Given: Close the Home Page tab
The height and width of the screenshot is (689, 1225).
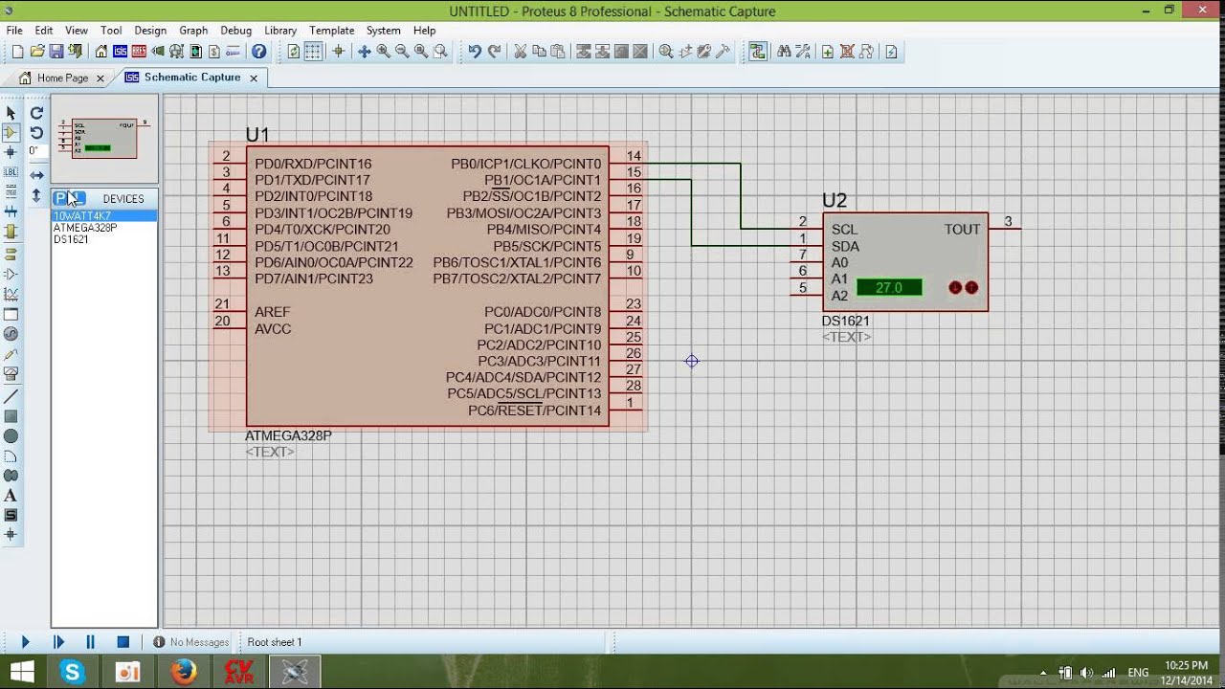Looking at the screenshot, I should click(100, 78).
